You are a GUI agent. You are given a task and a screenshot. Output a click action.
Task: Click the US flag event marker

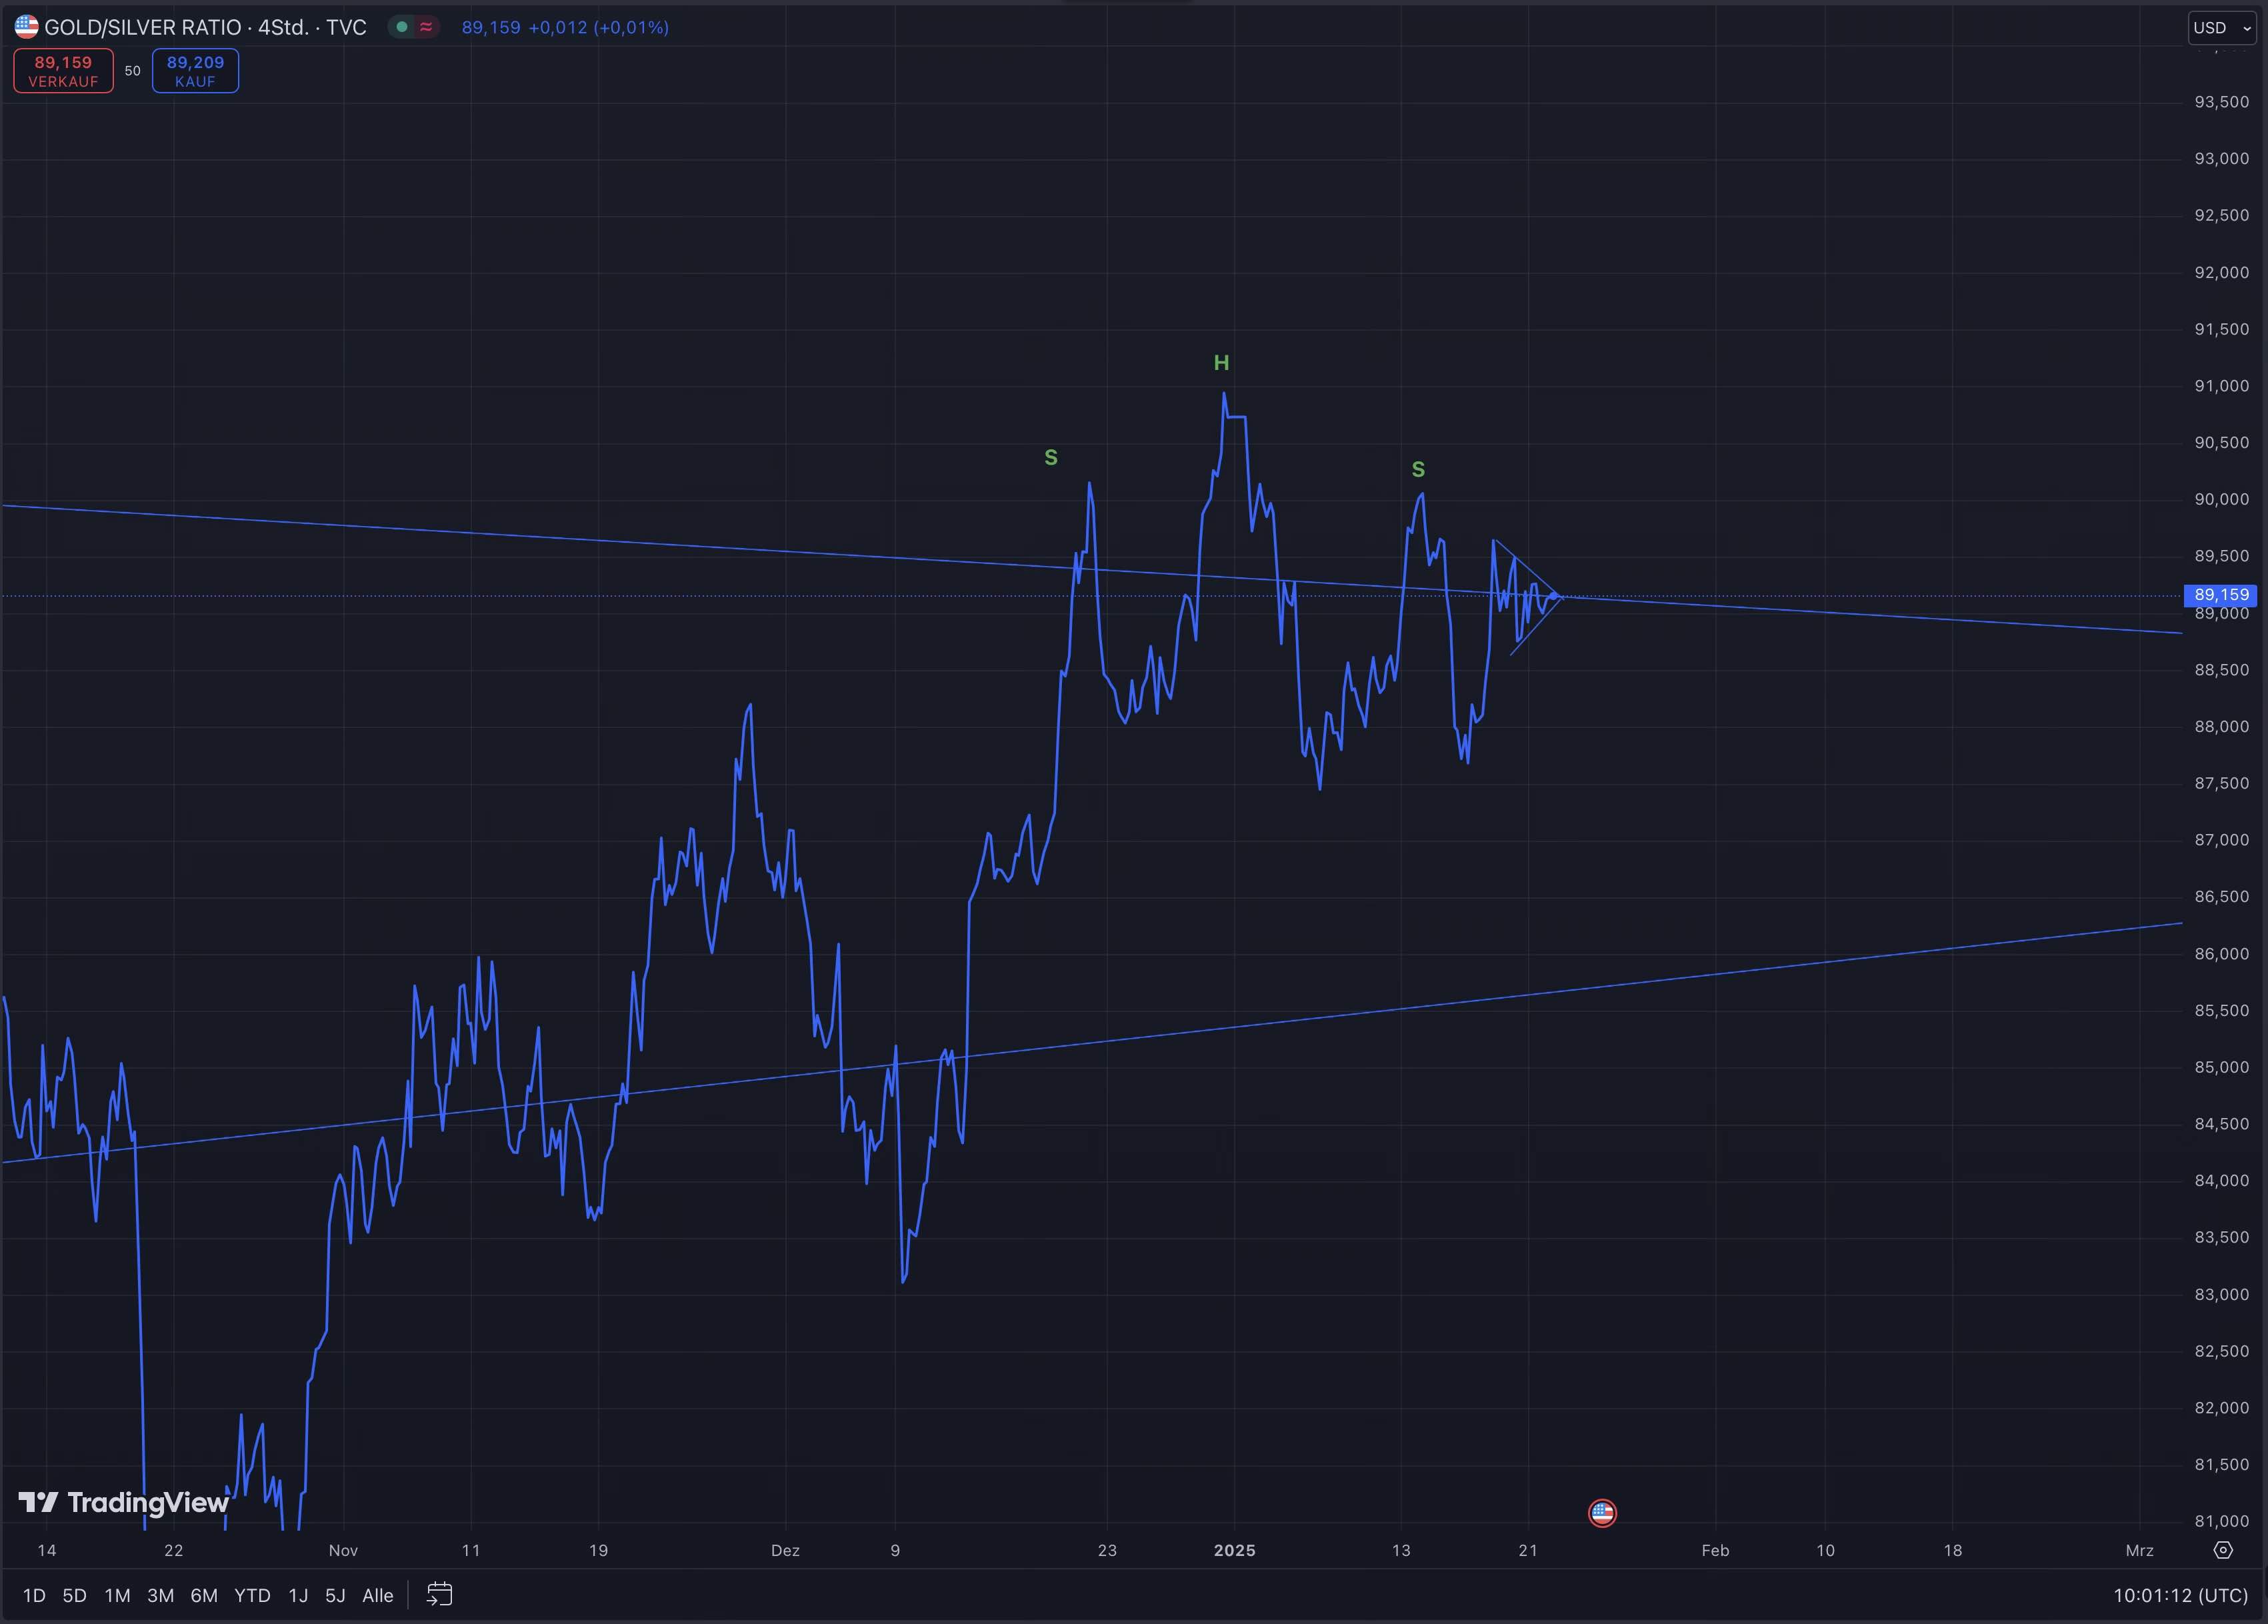pos(1602,1513)
